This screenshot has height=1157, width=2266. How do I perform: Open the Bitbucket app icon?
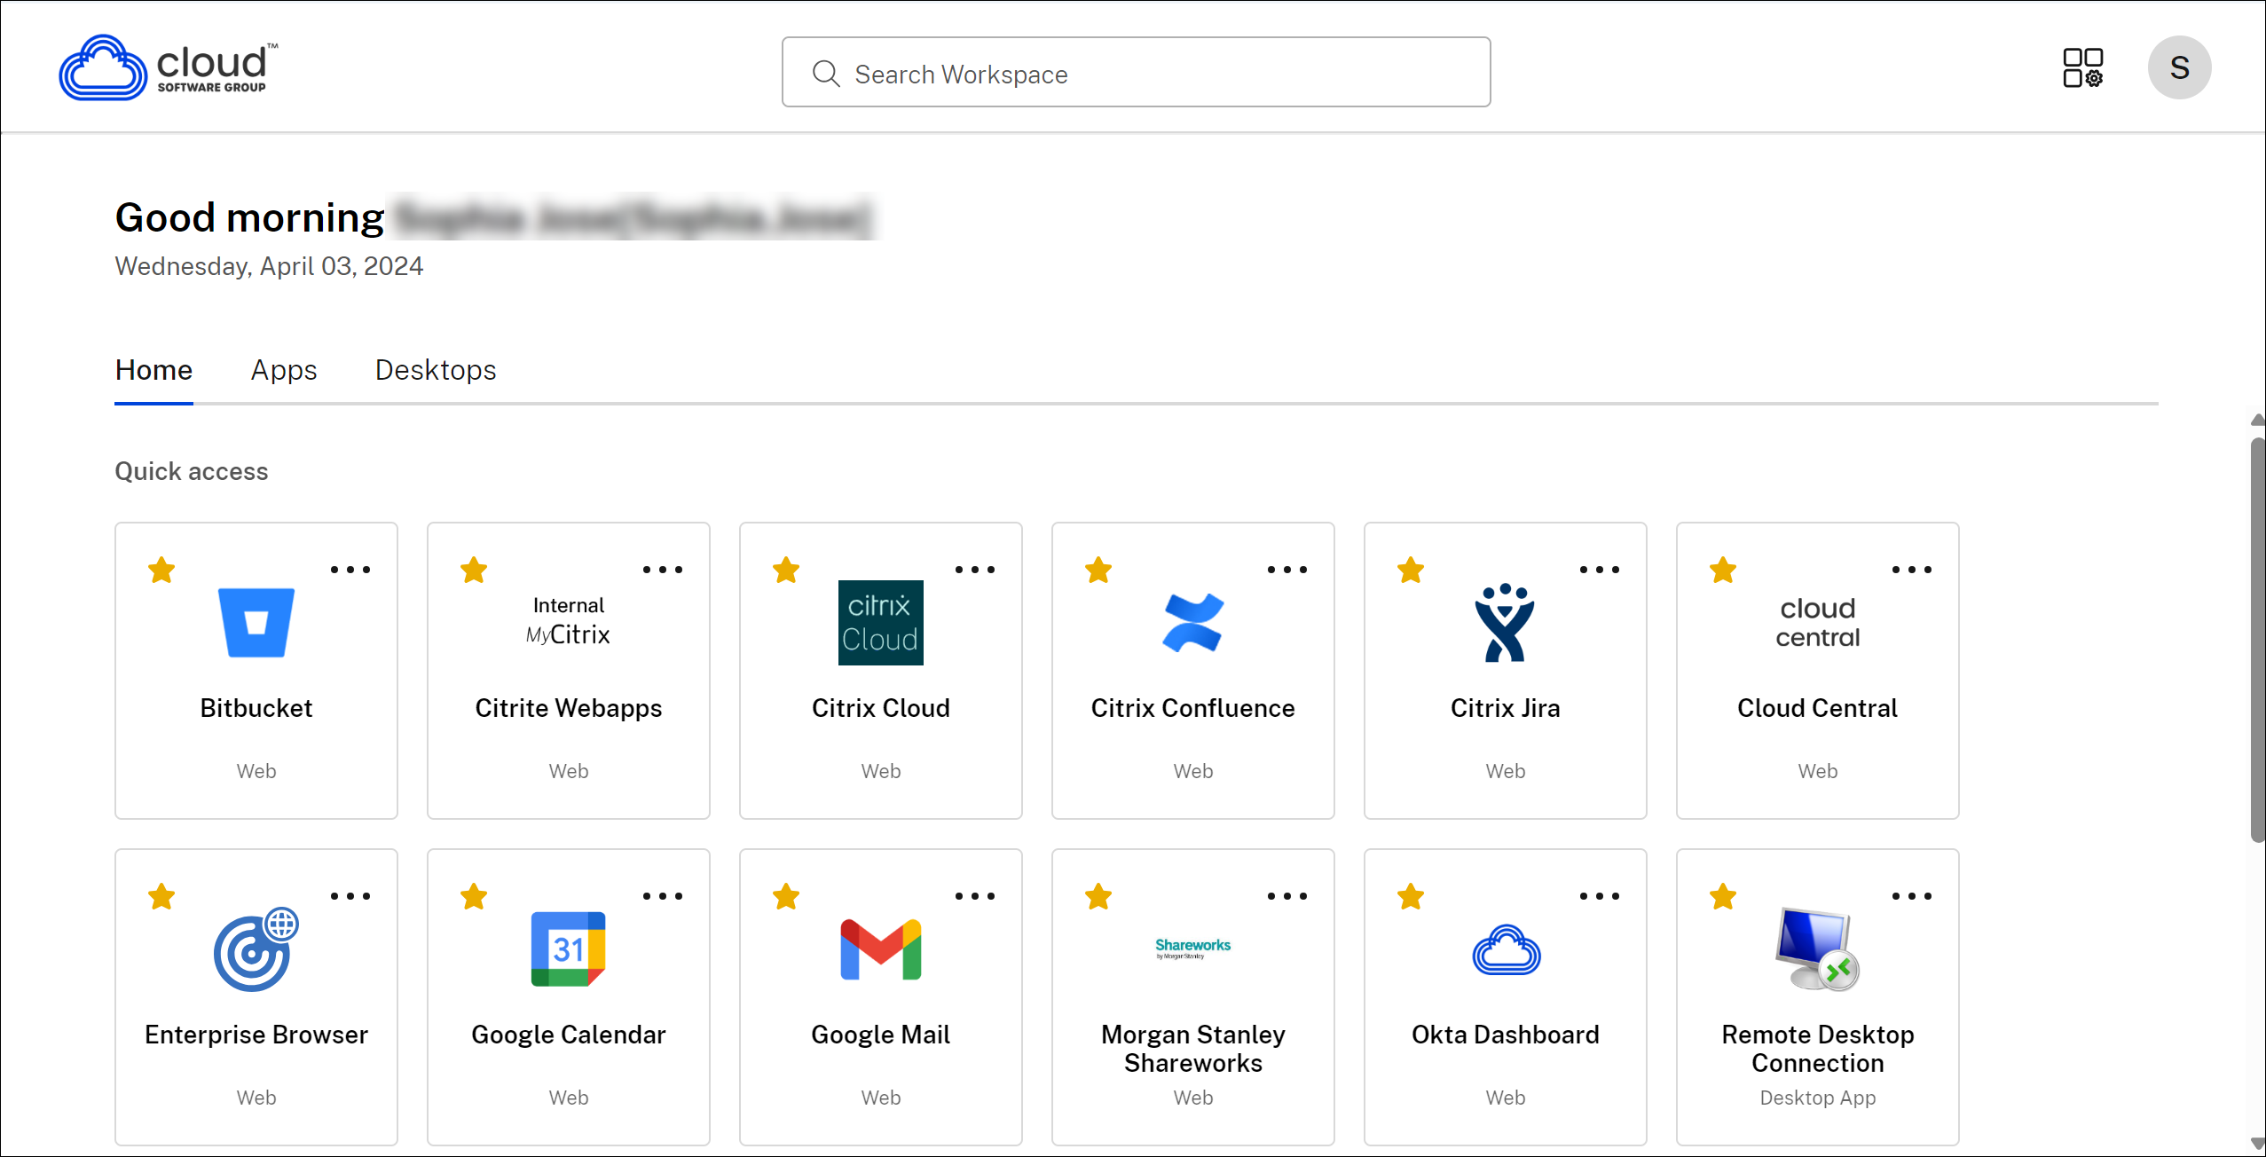click(x=256, y=622)
